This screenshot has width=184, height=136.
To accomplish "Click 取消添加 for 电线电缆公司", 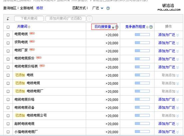I will (x=168, y=116).
